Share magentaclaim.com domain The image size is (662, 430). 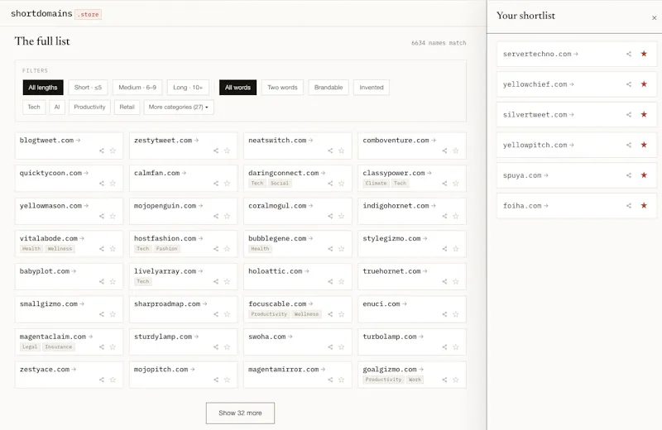tap(101, 346)
